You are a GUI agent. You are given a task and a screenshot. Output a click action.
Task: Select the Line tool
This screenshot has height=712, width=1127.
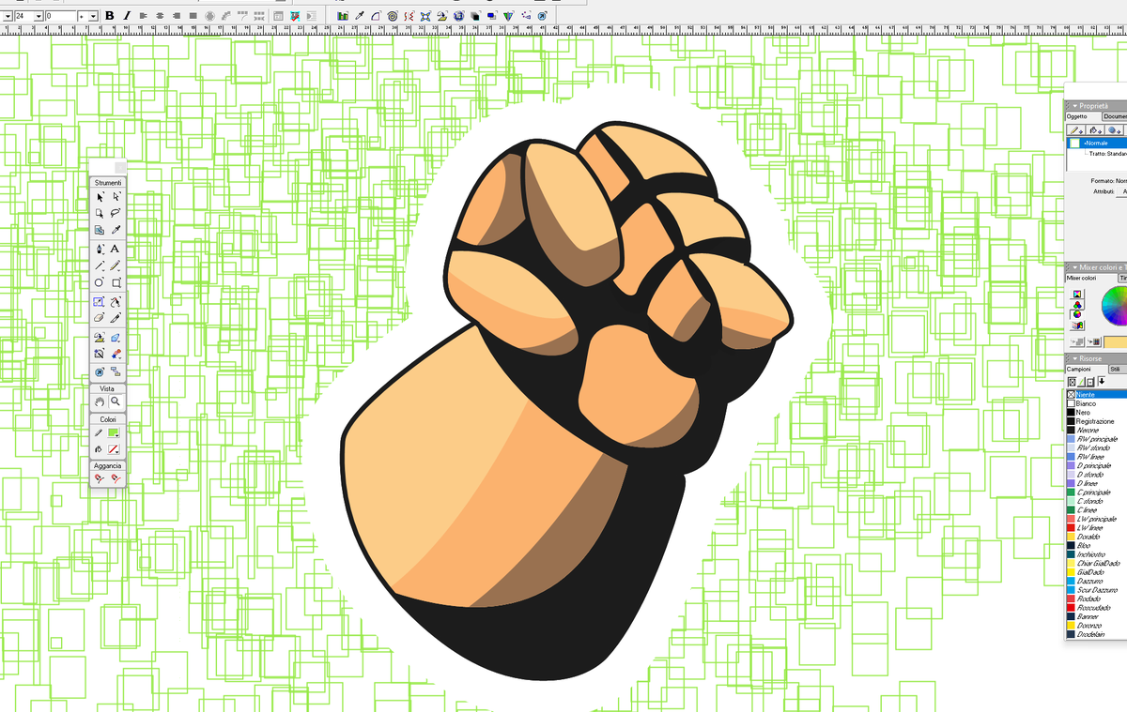[x=100, y=265]
